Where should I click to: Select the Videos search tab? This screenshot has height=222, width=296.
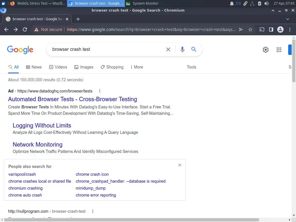pyautogui.click(x=58, y=67)
